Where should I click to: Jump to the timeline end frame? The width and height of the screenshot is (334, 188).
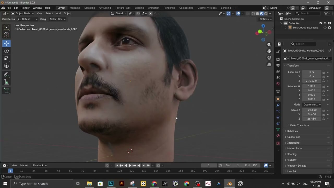139,166
